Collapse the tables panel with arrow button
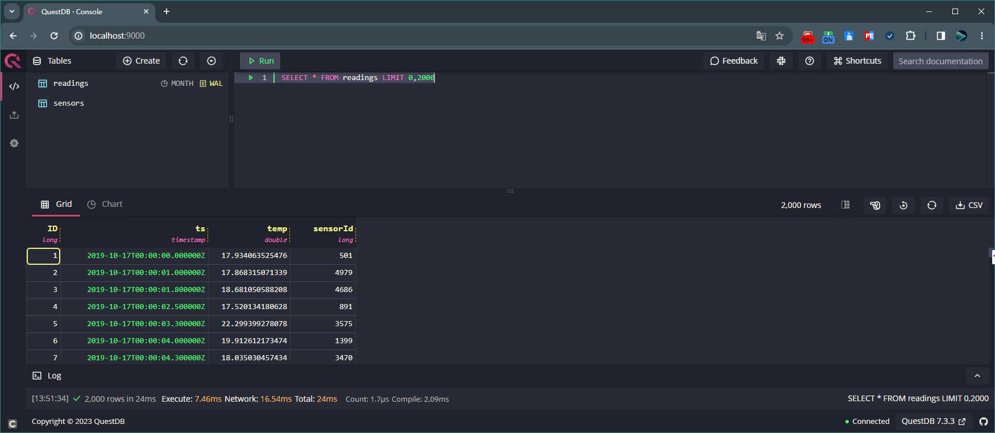995x433 pixels. click(212, 61)
